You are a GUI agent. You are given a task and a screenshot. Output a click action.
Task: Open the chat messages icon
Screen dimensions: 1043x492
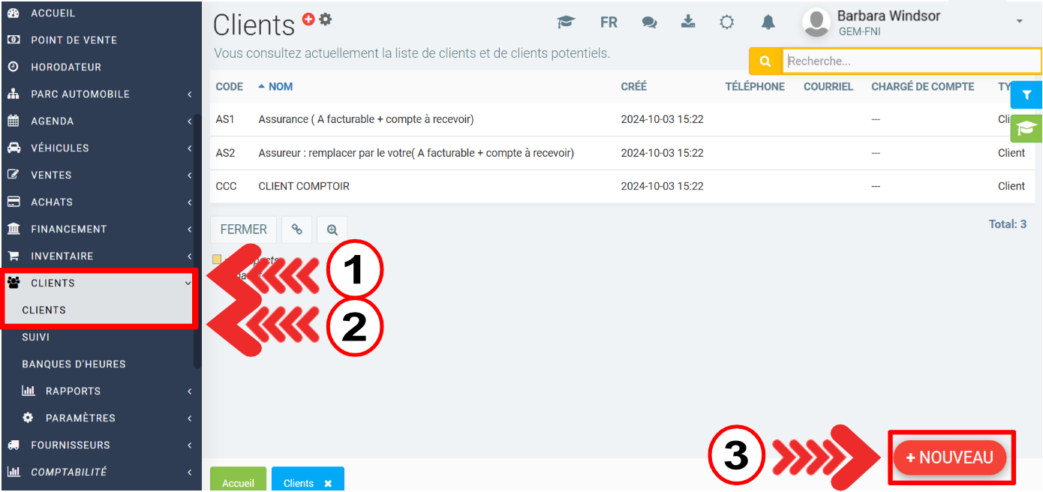coord(649,22)
